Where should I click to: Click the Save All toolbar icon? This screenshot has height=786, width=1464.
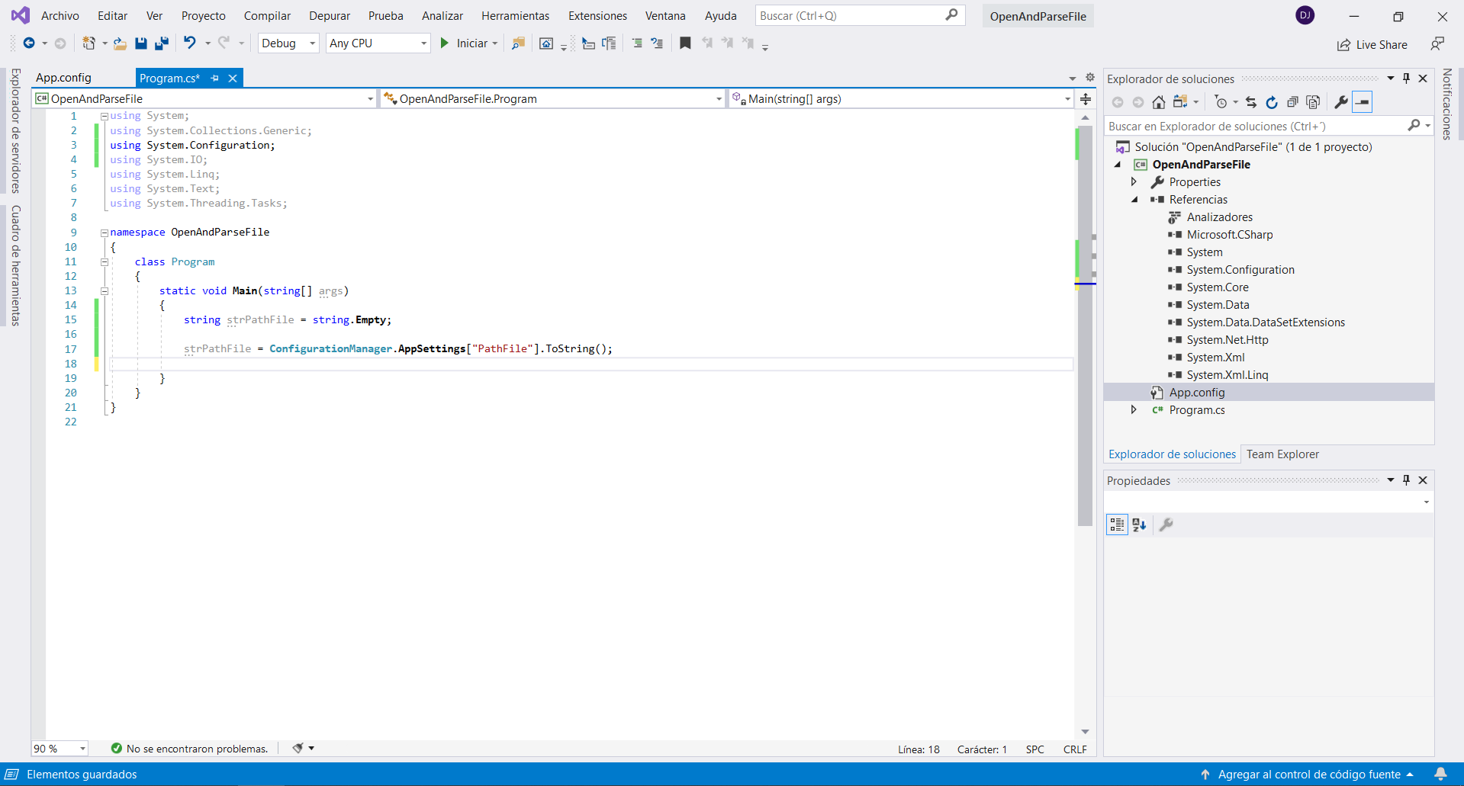pyautogui.click(x=161, y=43)
